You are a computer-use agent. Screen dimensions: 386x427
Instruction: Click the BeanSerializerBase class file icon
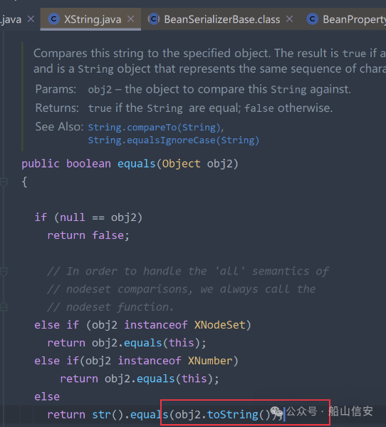(154, 19)
